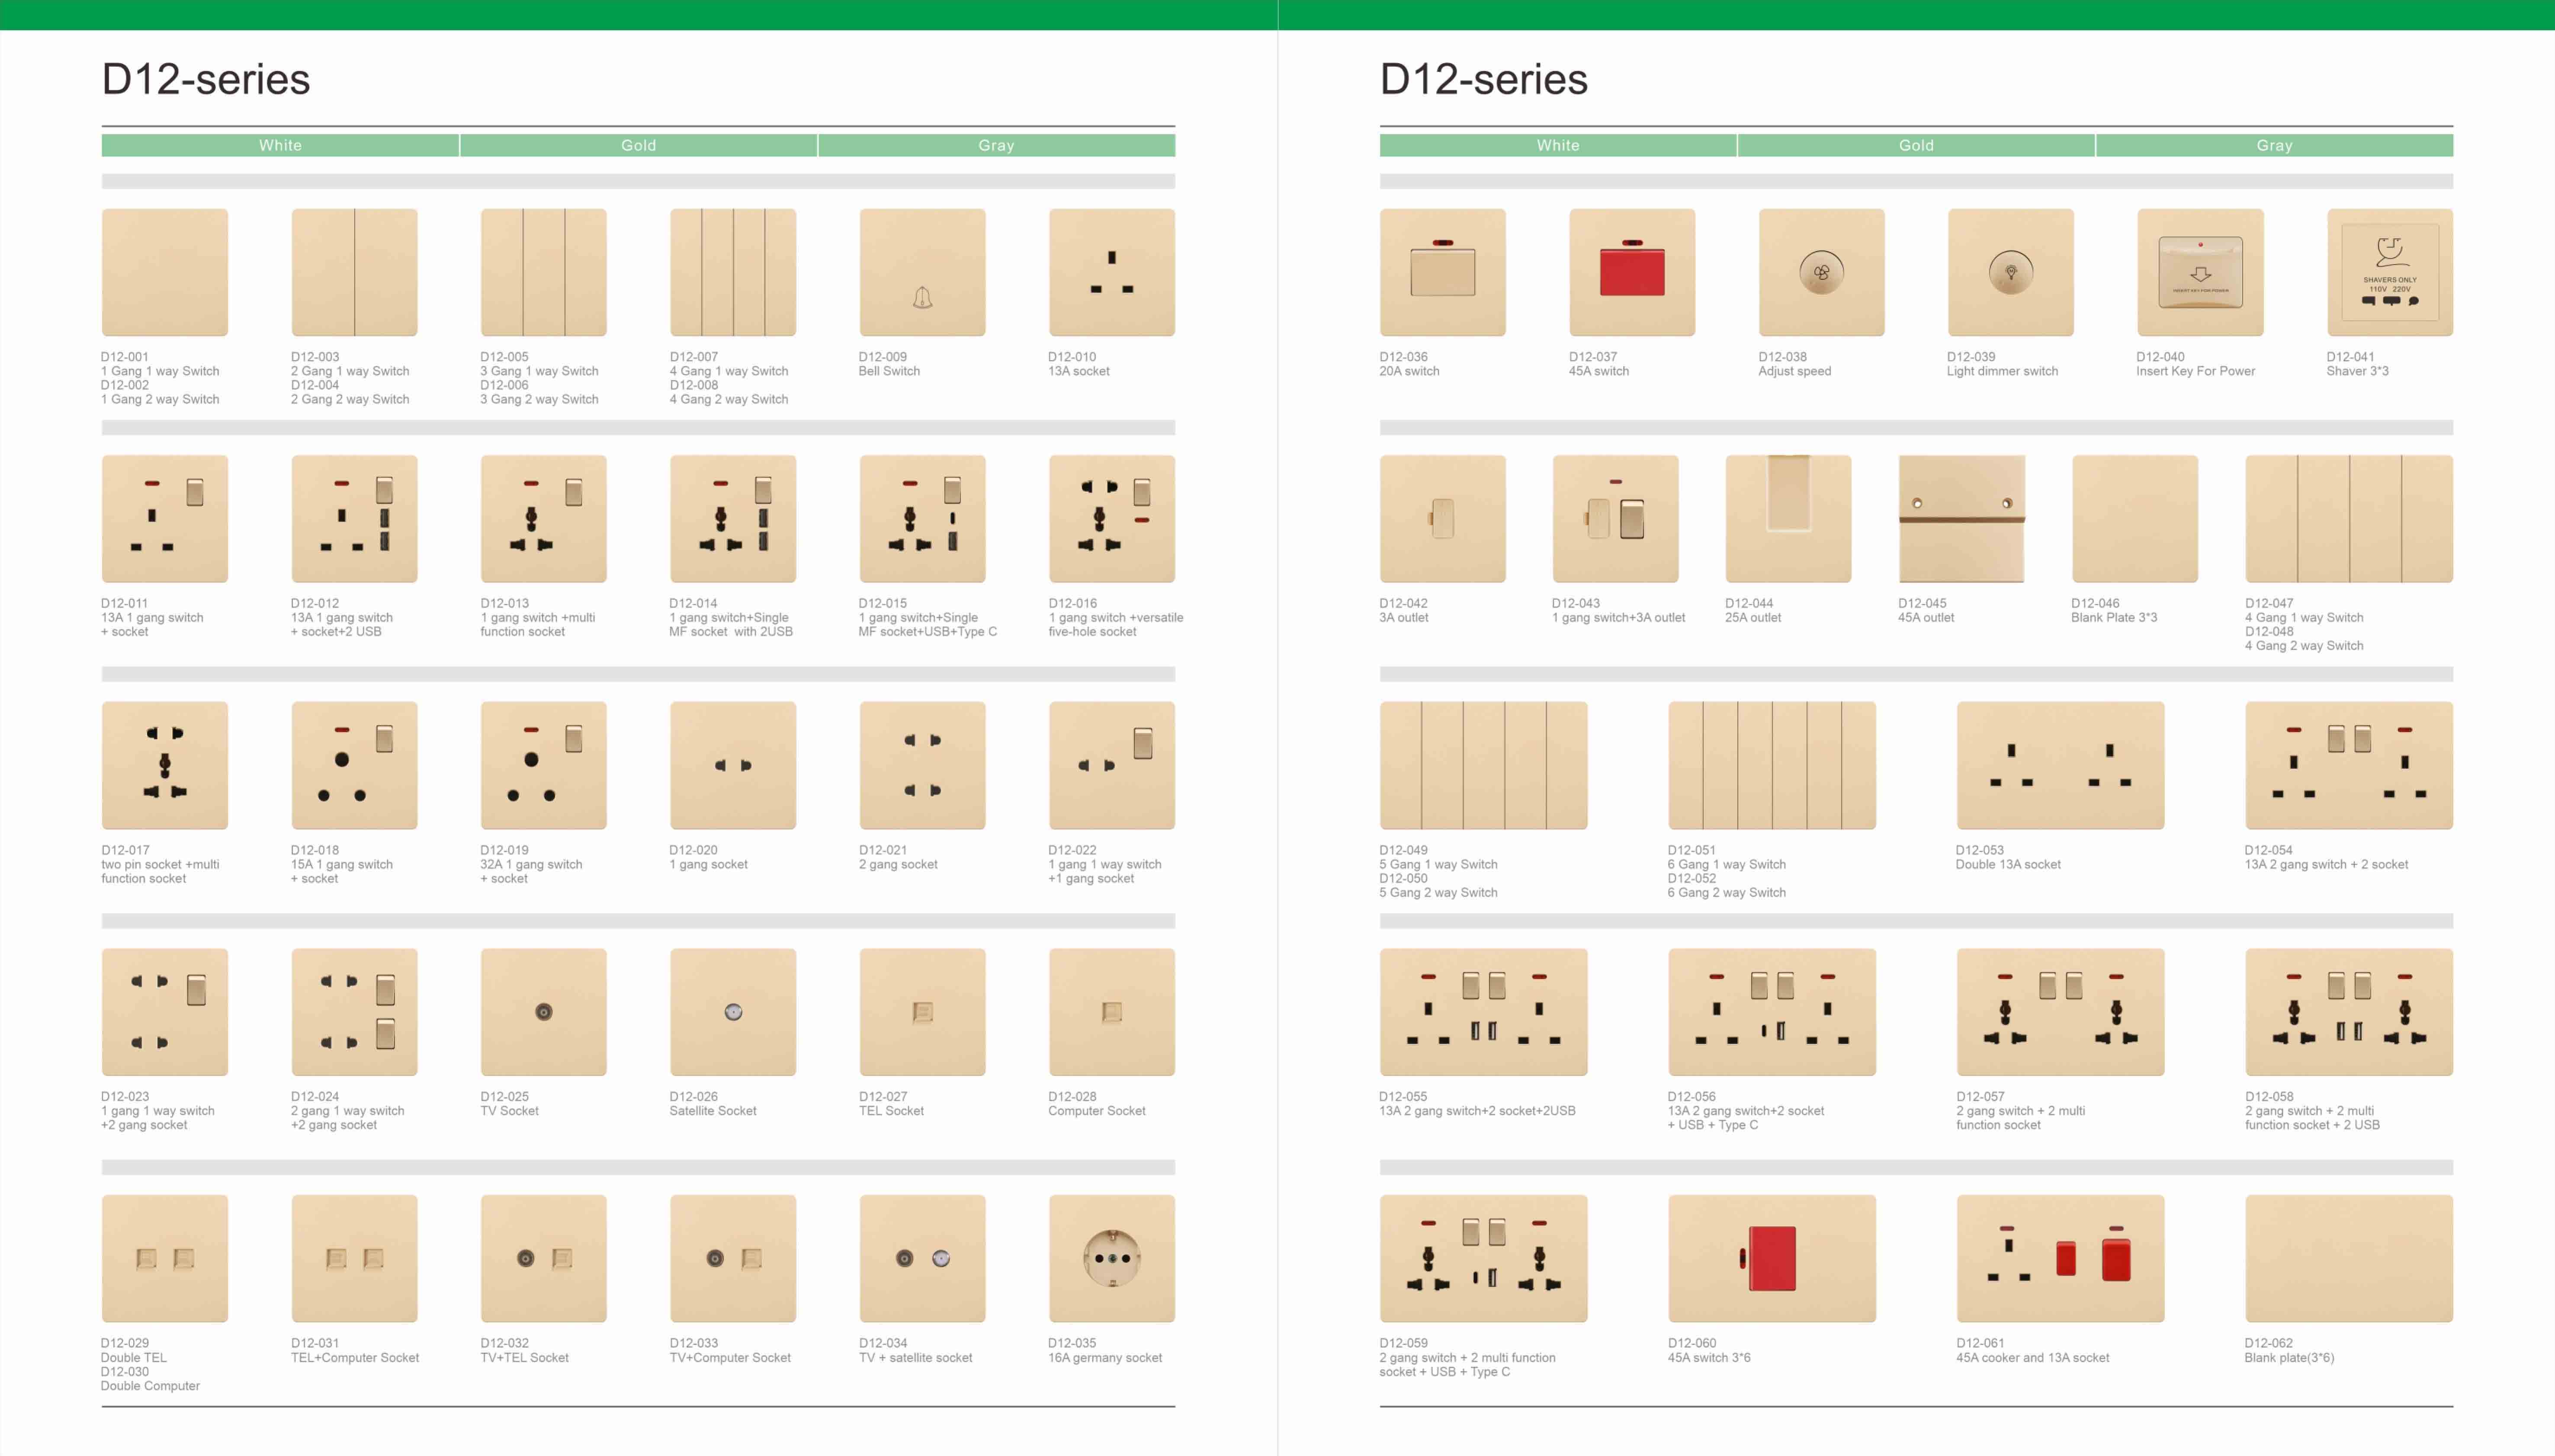
Task: Click the D12-057 product code text
Action: click(1981, 1097)
